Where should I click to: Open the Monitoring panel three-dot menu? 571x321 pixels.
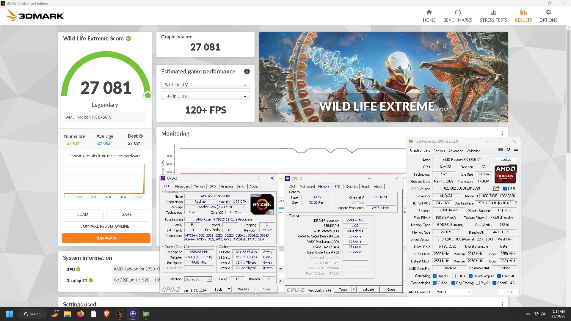coord(502,133)
